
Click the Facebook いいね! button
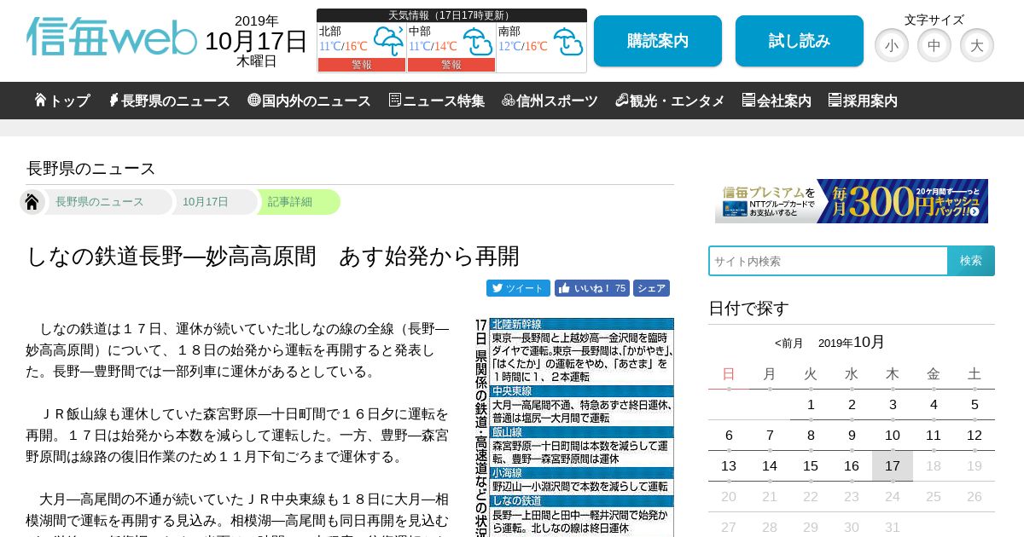pyautogui.click(x=592, y=288)
